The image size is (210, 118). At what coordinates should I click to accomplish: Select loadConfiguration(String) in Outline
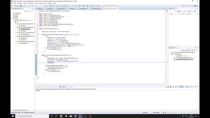184,59
